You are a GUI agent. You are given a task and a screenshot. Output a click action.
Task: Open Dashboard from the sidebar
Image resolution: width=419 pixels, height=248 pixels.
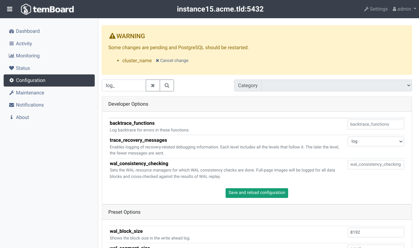point(24,31)
